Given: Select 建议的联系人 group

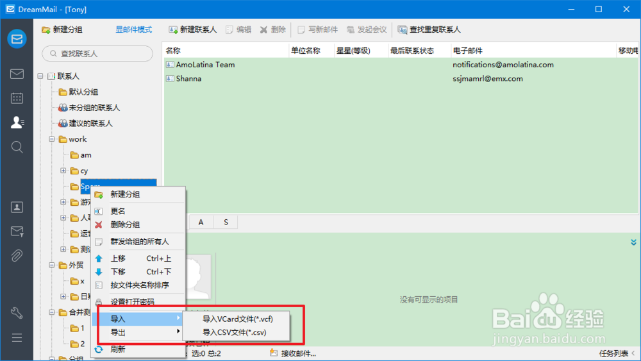Looking at the screenshot, I should [85, 123].
